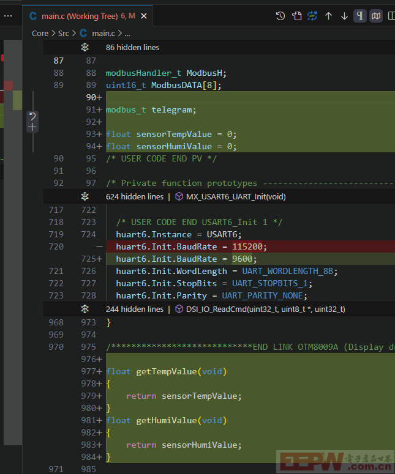Viewport: 395px width, 474px height.
Task: Click the Core breadcrumb segment
Action: click(x=40, y=33)
